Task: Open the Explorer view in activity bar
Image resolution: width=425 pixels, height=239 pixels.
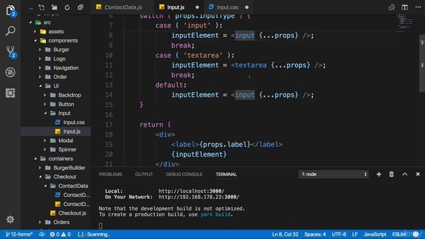Action: (11, 11)
